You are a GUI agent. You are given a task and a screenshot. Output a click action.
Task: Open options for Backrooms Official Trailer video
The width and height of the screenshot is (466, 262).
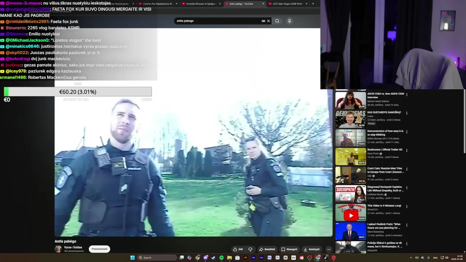coord(407,150)
